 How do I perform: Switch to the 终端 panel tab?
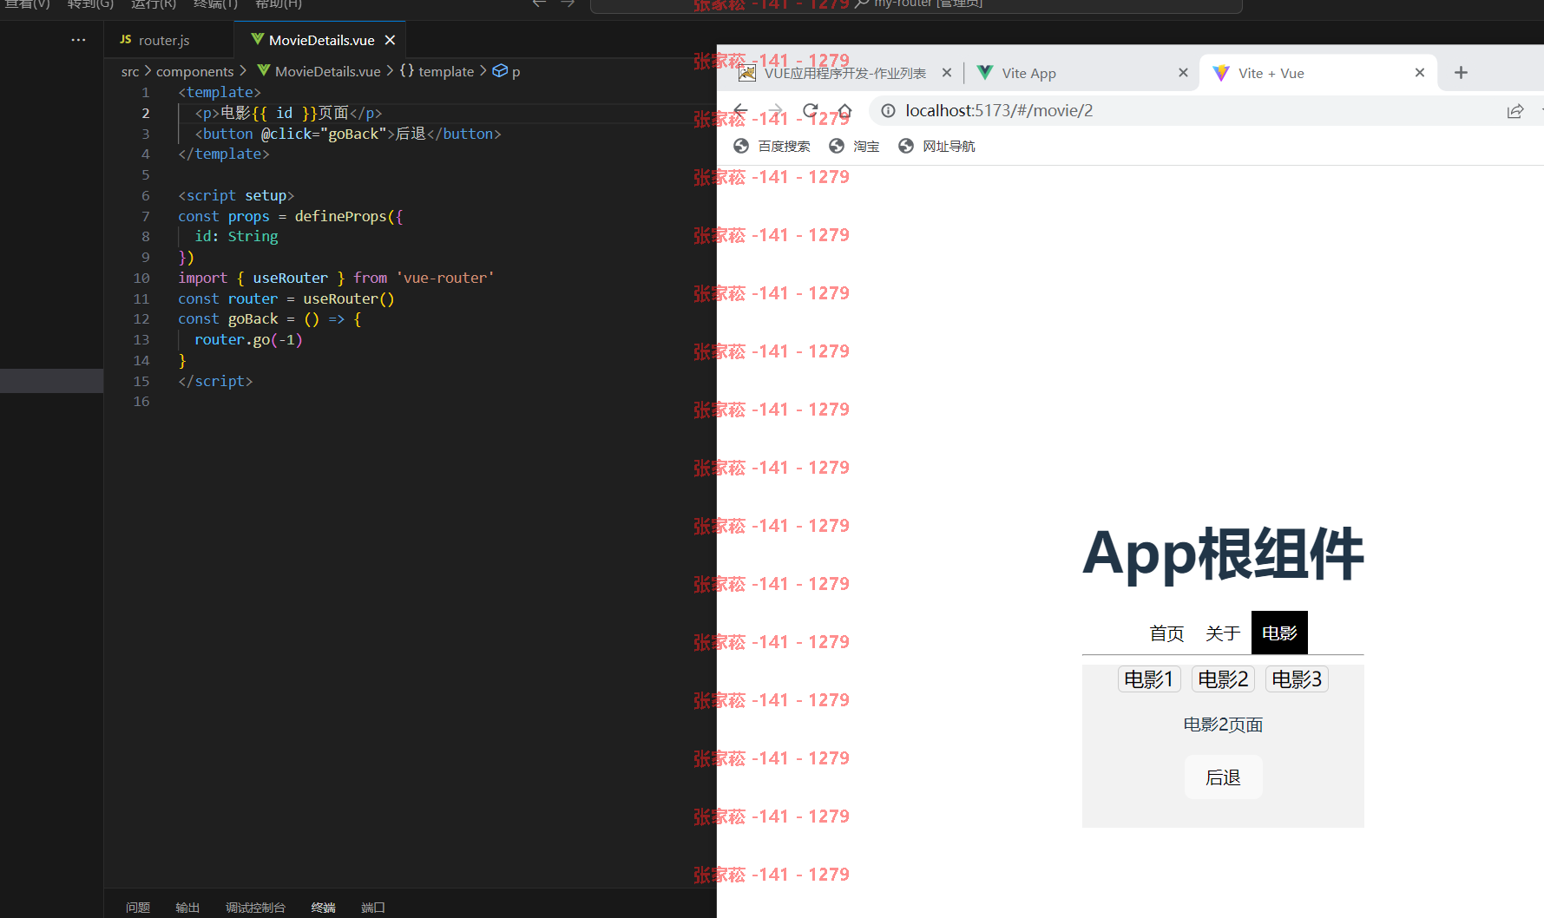[x=324, y=908]
